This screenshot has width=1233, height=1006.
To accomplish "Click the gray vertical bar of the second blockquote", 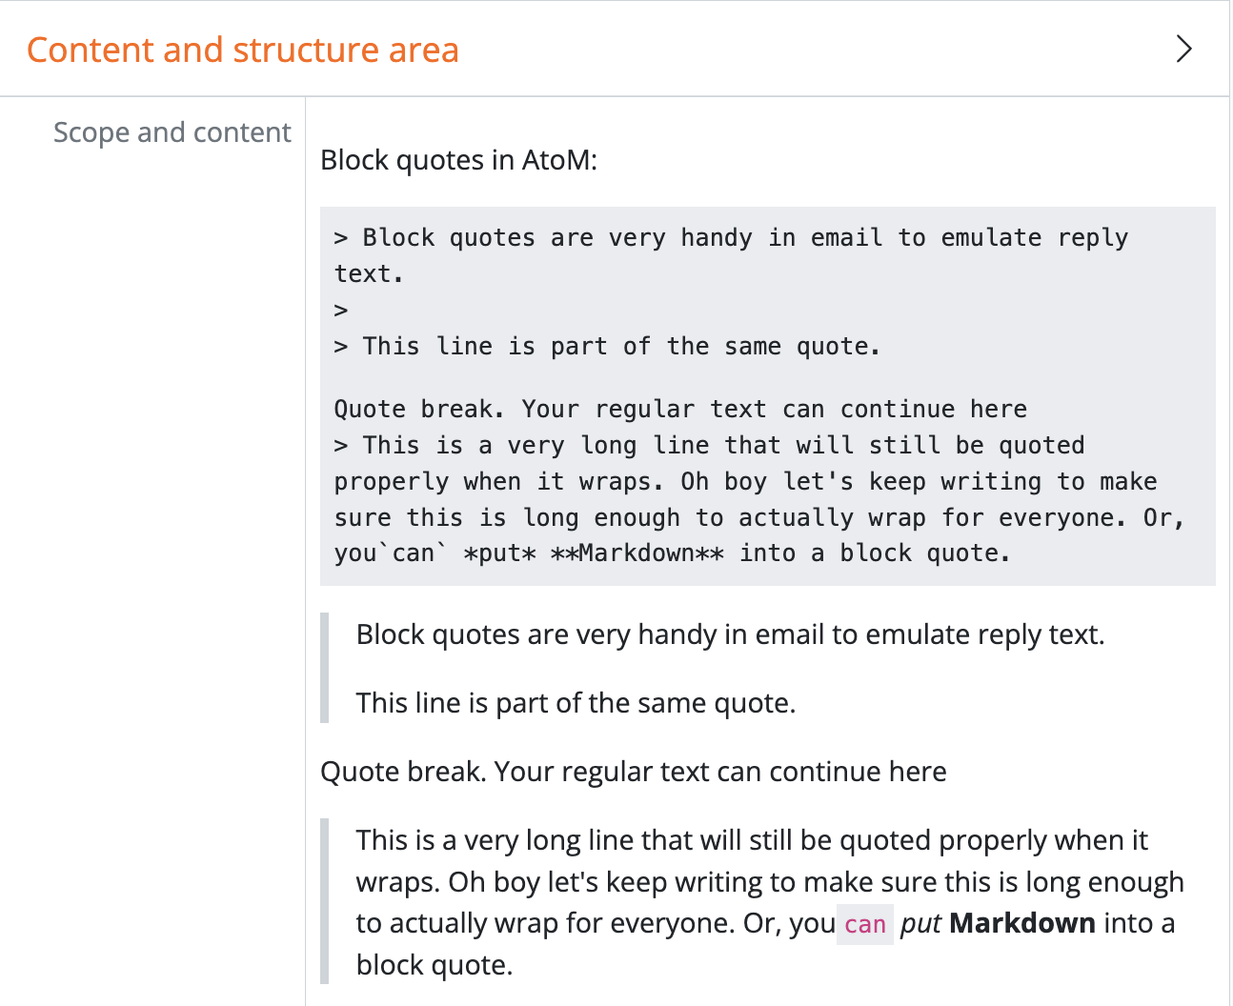I will pyautogui.click(x=325, y=901).
